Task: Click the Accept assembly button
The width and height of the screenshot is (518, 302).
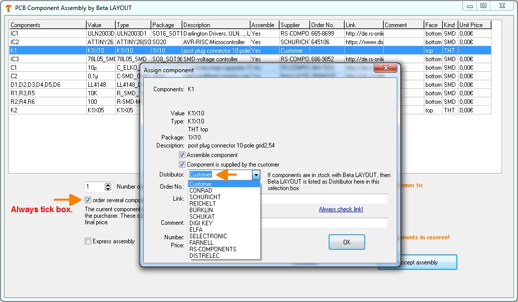Action: click(x=418, y=262)
